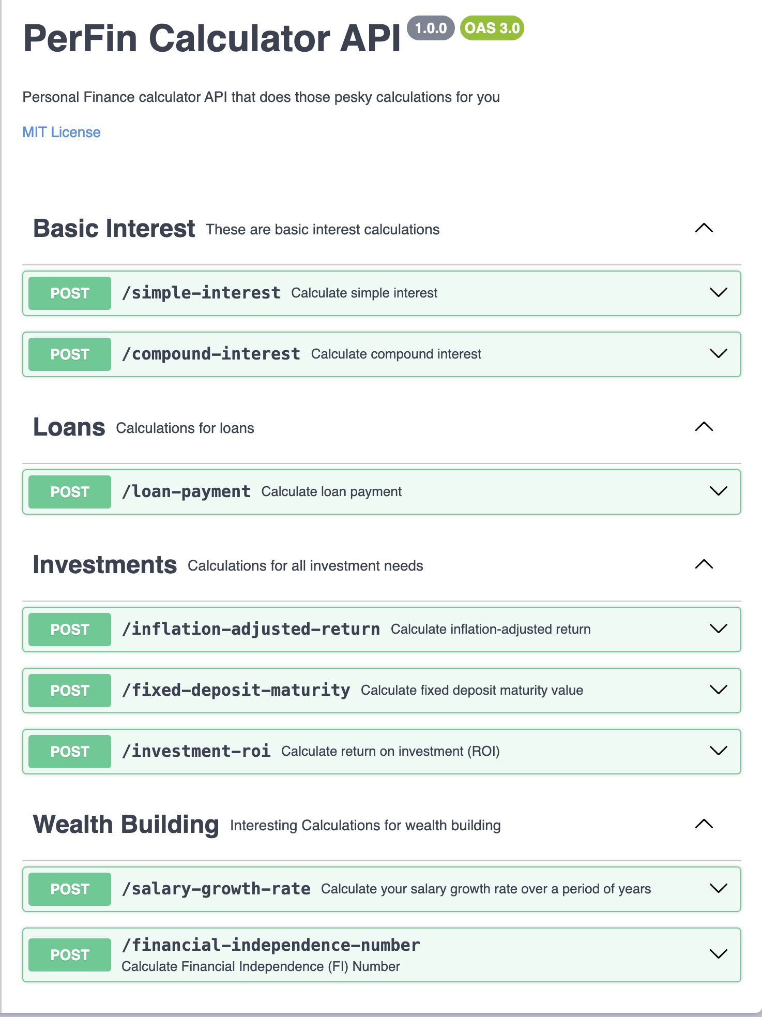Image resolution: width=762 pixels, height=1017 pixels.
Task: Expand the /salary-growth-rate endpoint arrow
Action: 718,889
